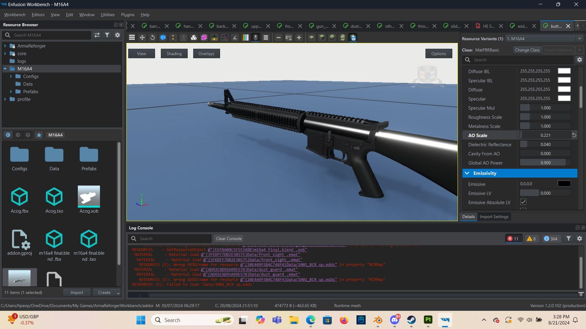586x329 pixels.
Task: Click the Search M16A4 input field
Action: click(47, 35)
